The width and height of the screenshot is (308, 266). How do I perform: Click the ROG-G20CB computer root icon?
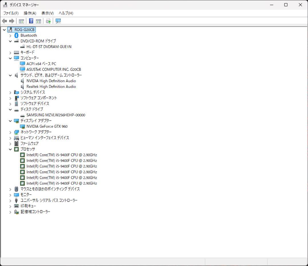click(11, 30)
